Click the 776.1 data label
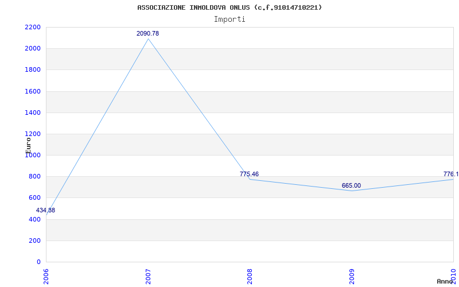 [x=451, y=174]
